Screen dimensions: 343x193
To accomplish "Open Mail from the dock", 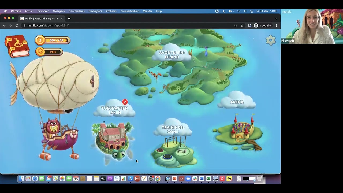I will pyautogui.click(x=49, y=179).
